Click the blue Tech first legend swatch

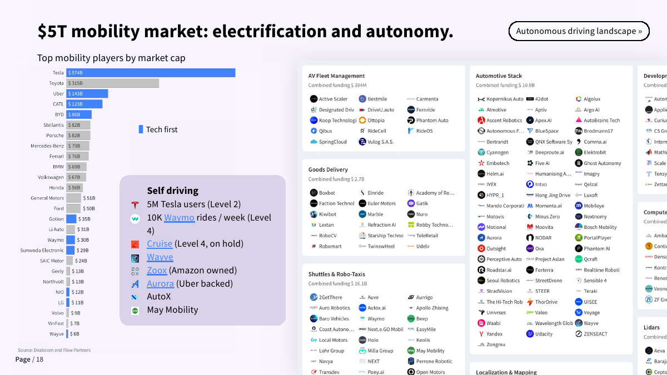141,129
